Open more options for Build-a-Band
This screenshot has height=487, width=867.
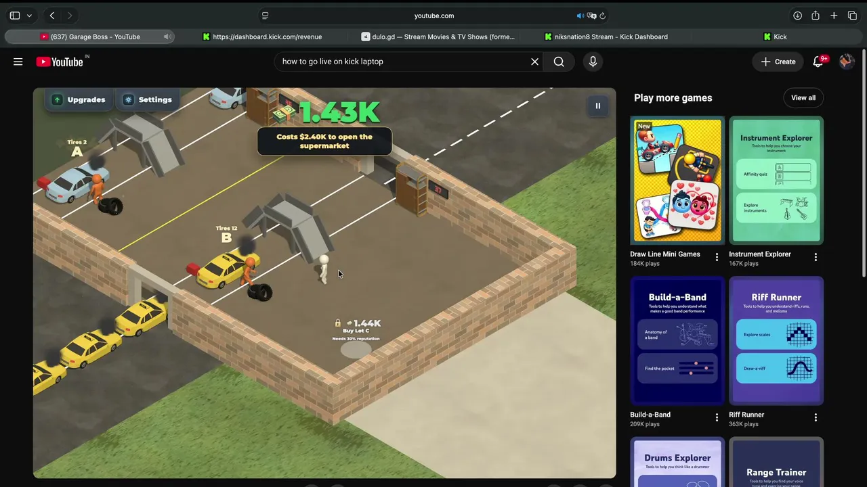pyautogui.click(x=717, y=417)
